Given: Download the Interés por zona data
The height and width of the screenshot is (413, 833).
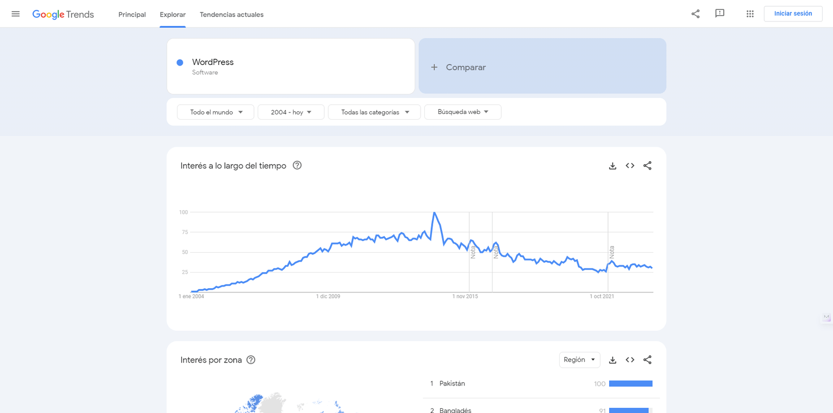Looking at the screenshot, I should tap(613, 360).
